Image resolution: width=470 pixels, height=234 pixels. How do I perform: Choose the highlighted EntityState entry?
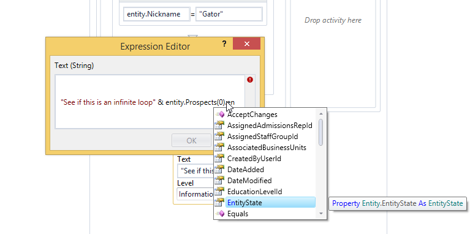[x=270, y=203]
